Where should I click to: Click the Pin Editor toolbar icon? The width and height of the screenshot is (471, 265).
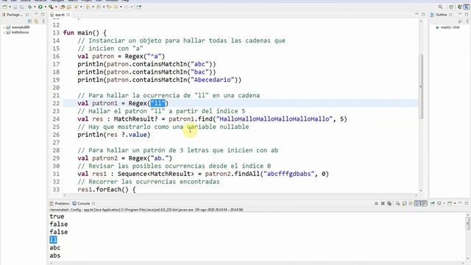point(139,7)
